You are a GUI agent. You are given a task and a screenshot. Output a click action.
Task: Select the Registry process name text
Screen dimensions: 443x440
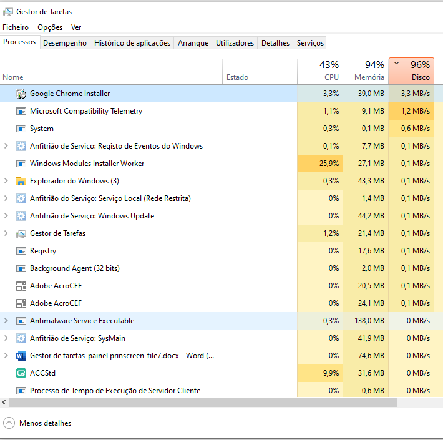[43, 251]
